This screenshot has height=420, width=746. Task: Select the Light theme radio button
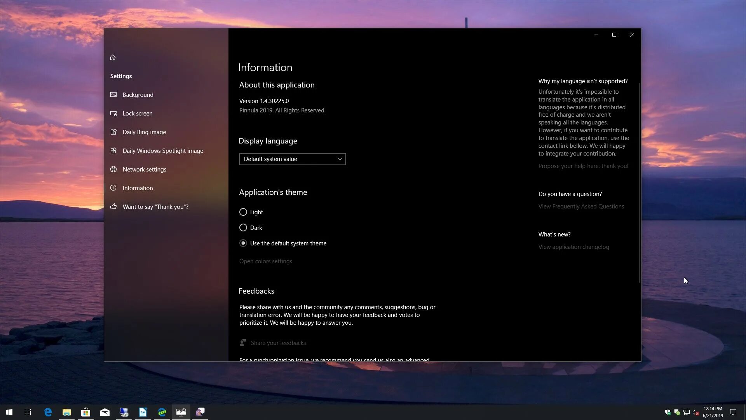click(x=243, y=212)
